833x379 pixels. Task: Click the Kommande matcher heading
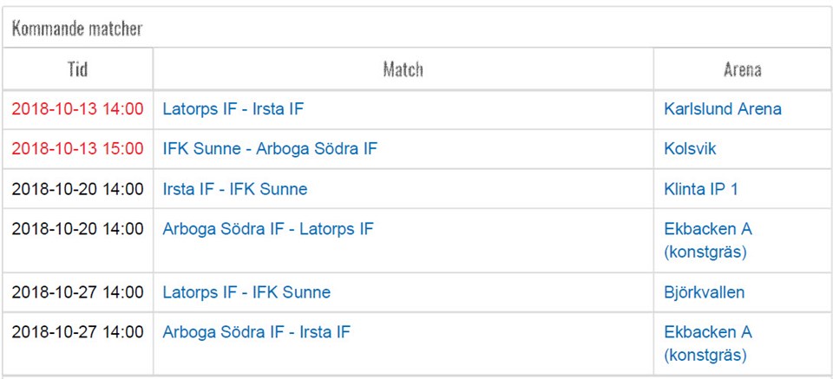(x=76, y=29)
